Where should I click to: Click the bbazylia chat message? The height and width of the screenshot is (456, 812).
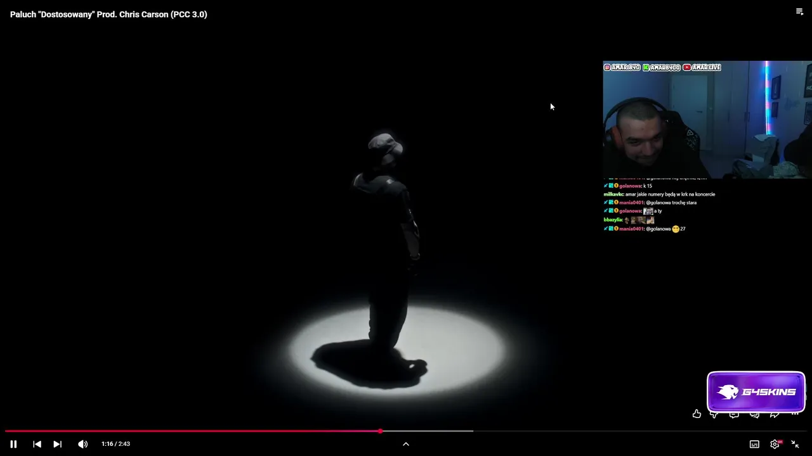pyautogui.click(x=629, y=220)
